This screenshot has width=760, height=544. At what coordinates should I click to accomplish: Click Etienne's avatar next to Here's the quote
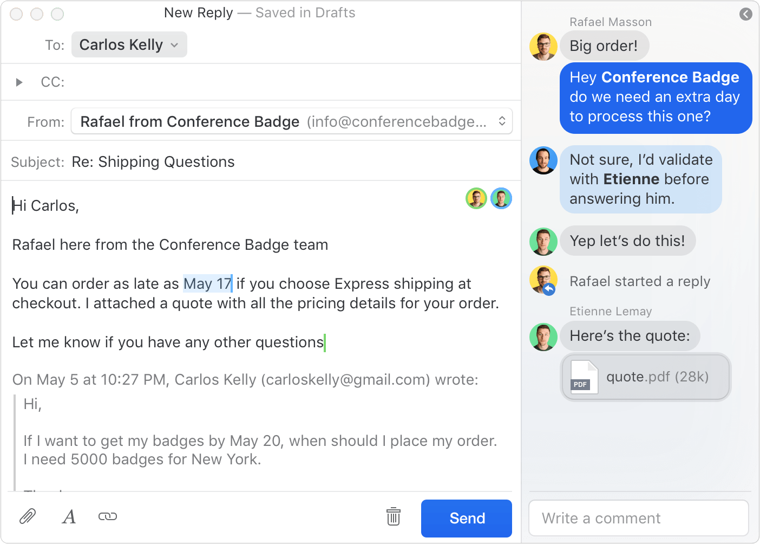point(543,336)
